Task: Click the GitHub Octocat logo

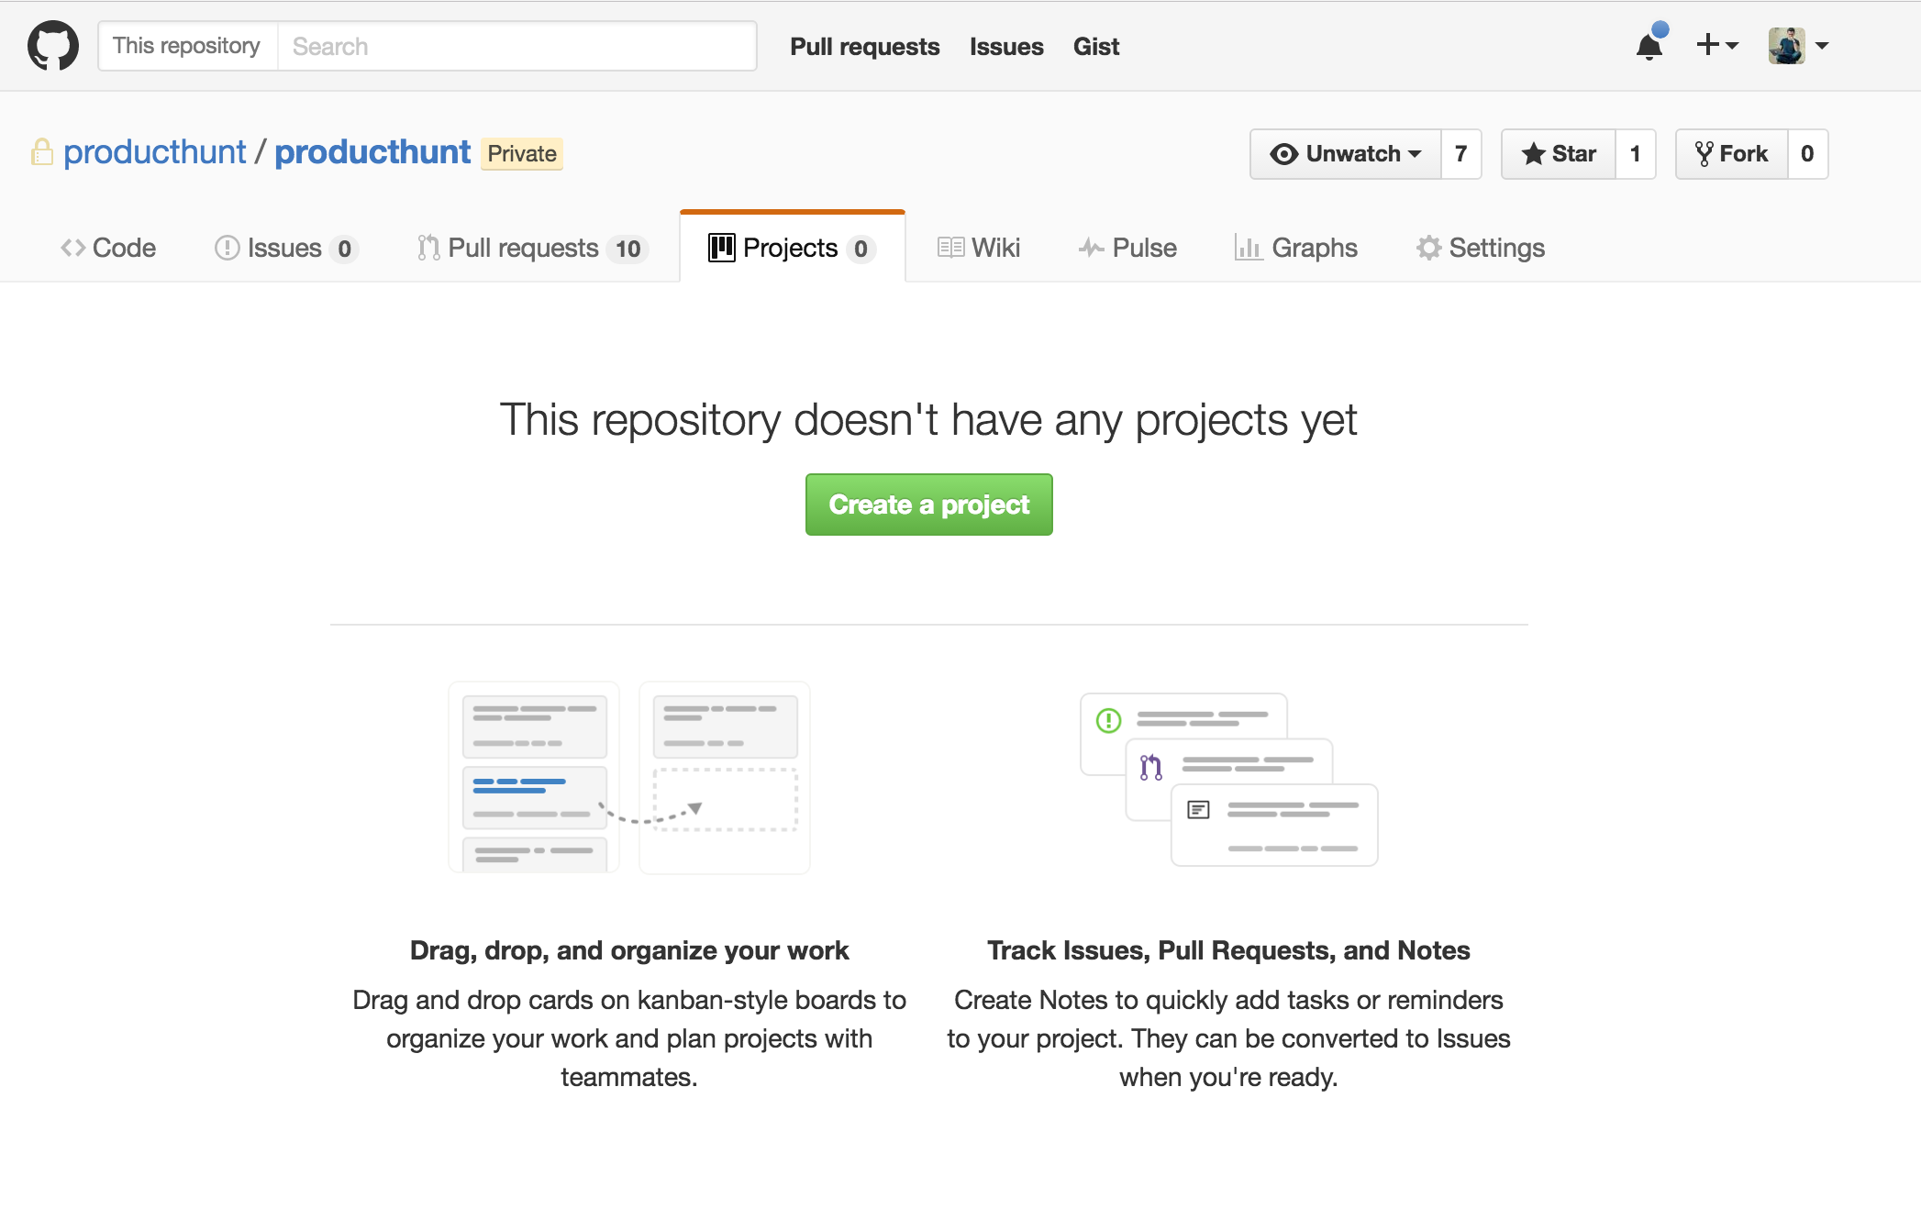Action: (x=53, y=46)
